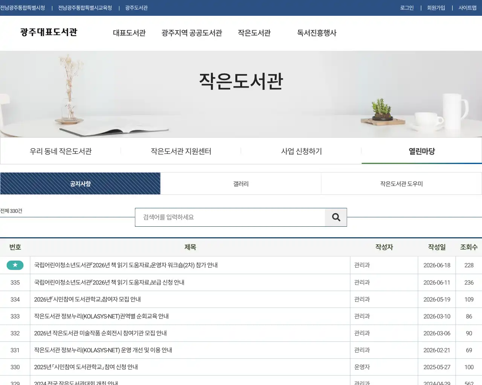Open 사이트맵 link
The image size is (482, 385).
[x=467, y=8]
